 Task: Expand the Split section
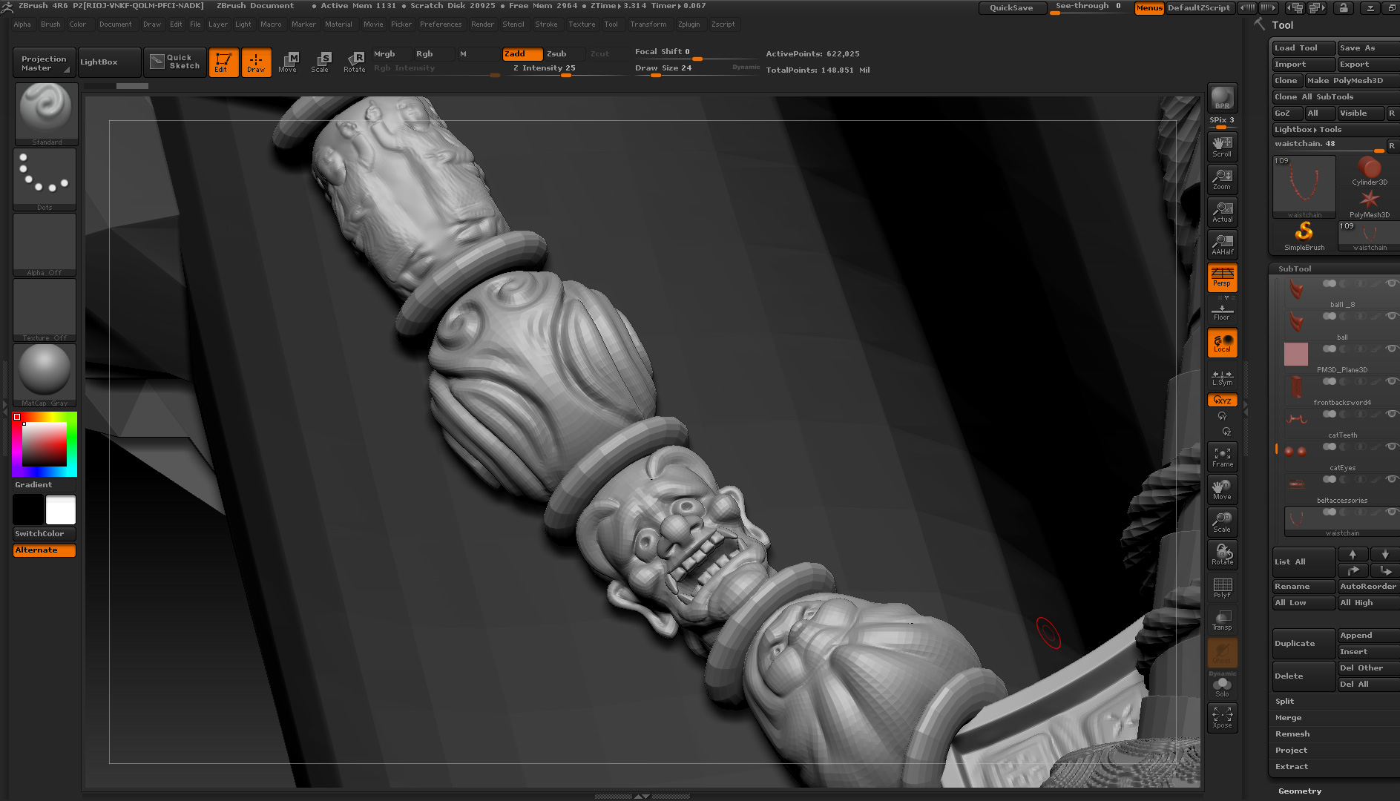point(1284,701)
